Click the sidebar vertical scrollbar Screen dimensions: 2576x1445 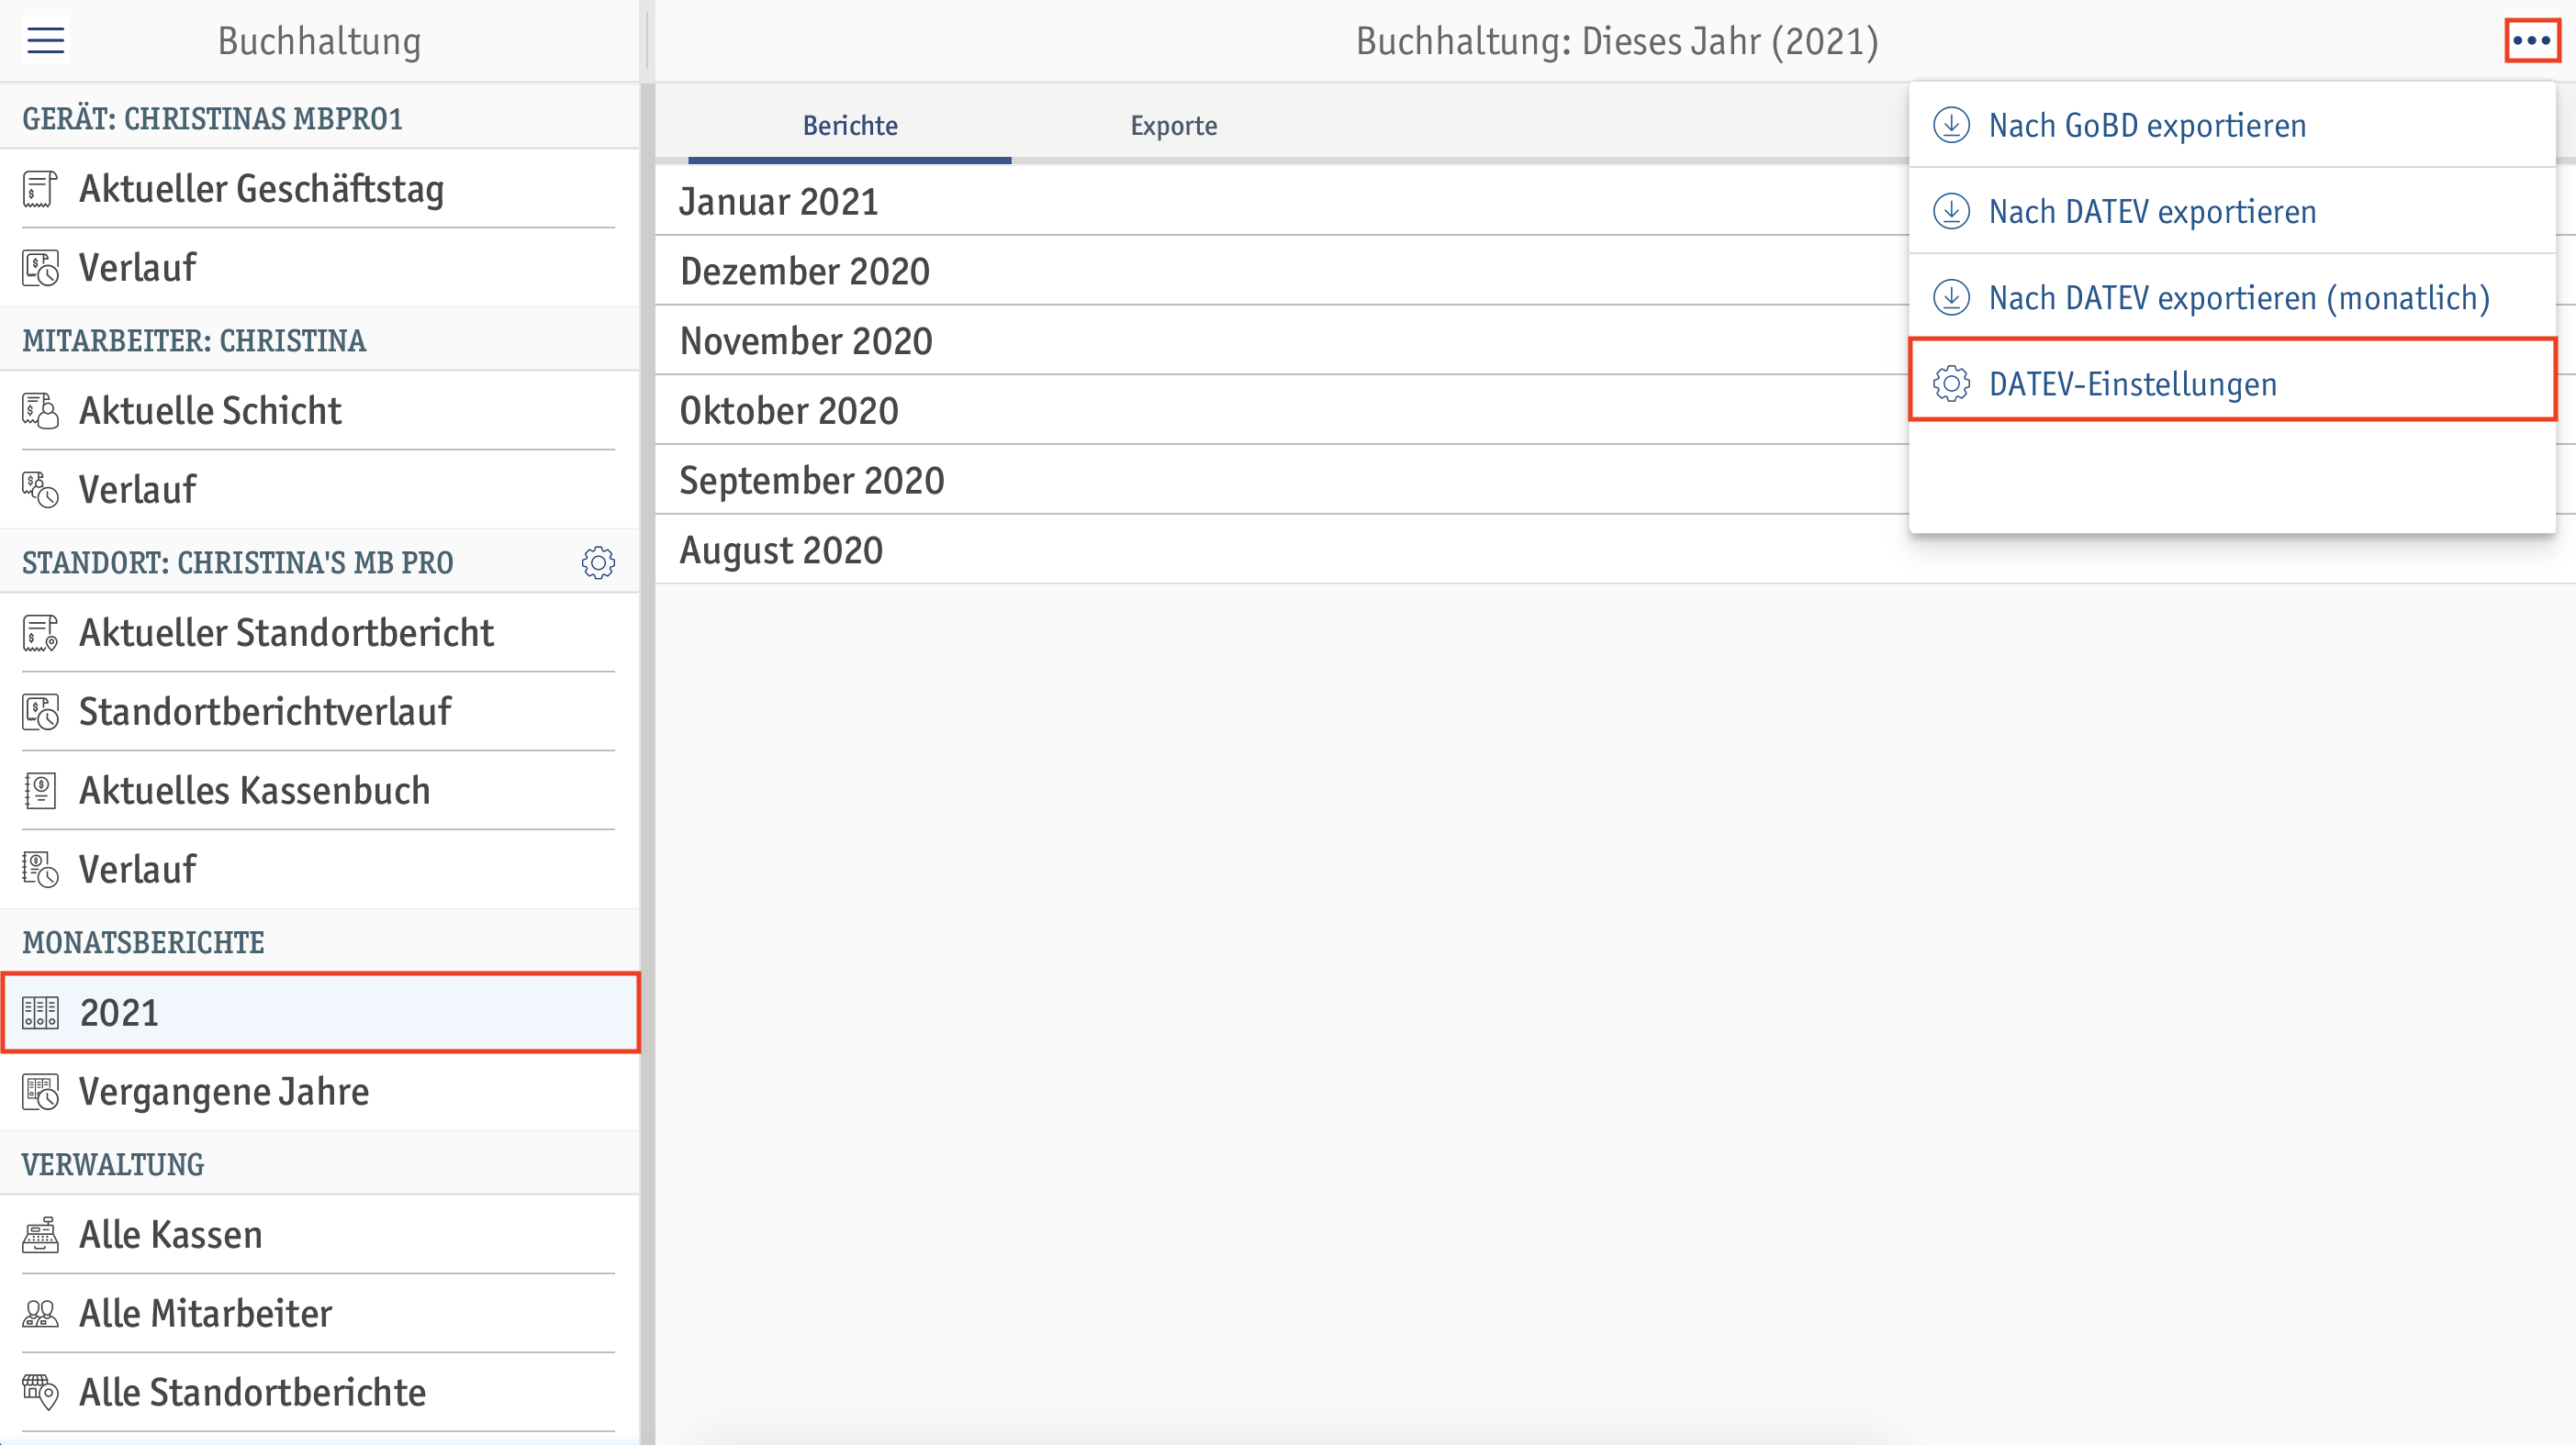(648, 764)
